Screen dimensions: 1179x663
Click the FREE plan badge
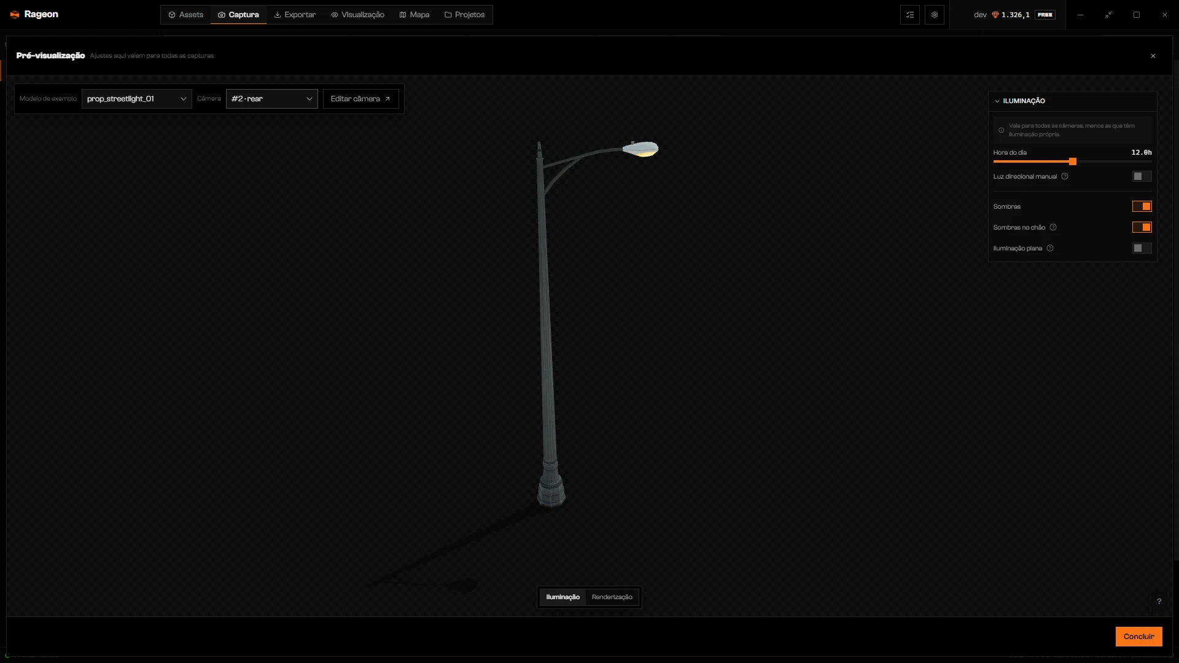pos(1045,15)
